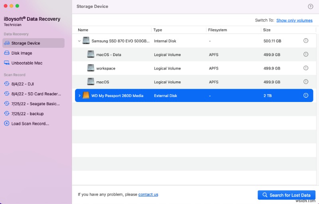
Task: Show info for macOS - Data volume
Action: coord(306,54)
